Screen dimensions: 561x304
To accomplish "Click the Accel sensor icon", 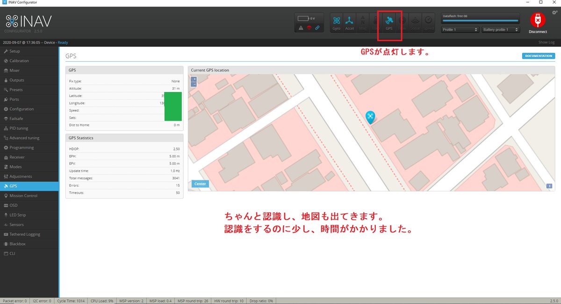I will point(349,22).
